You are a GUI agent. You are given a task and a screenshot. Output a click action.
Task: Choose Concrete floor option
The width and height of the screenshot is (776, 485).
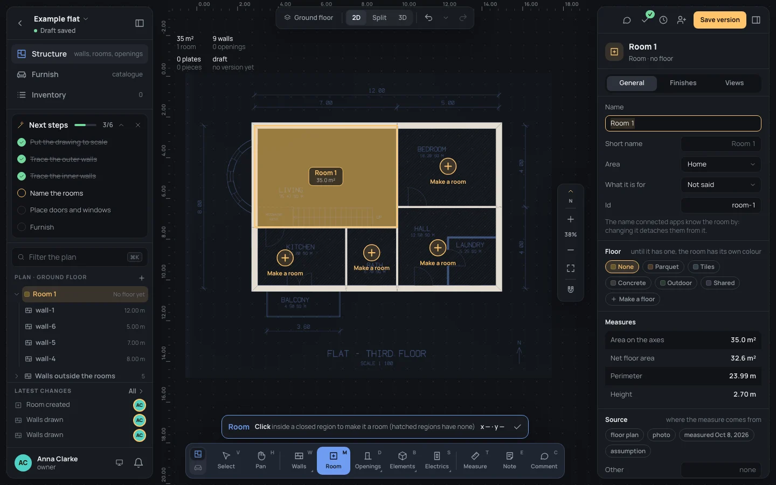(628, 283)
